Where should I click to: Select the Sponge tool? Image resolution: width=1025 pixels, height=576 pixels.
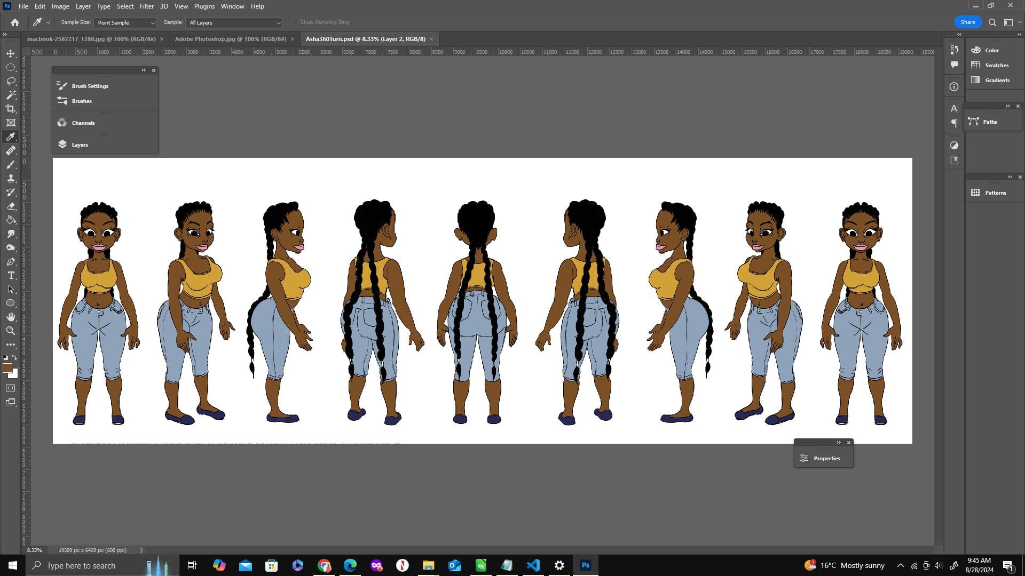pyautogui.click(x=11, y=247)
